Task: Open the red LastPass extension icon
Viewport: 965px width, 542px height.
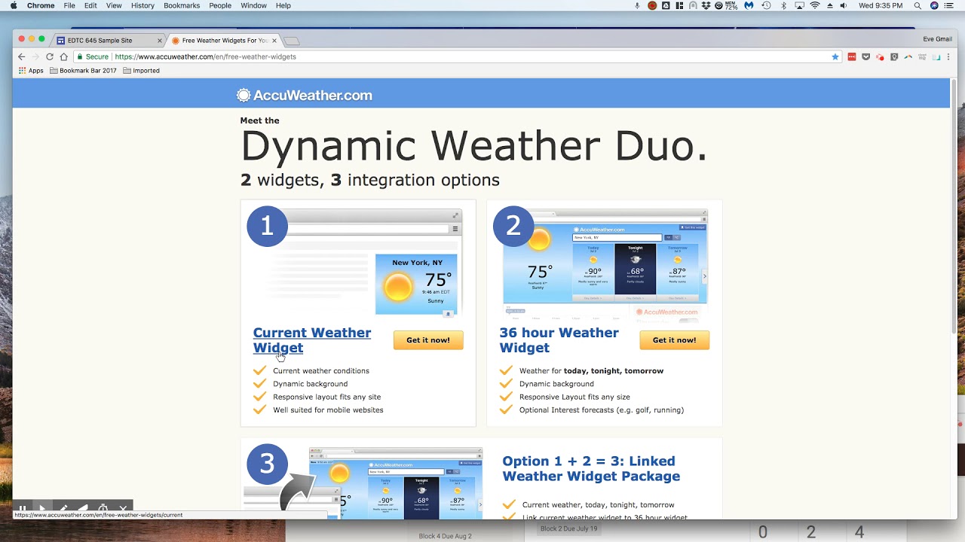Action: click(852, 56)
